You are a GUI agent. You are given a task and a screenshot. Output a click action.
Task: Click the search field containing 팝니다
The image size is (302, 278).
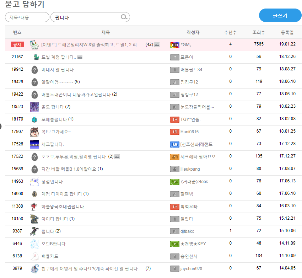(87, 17)
